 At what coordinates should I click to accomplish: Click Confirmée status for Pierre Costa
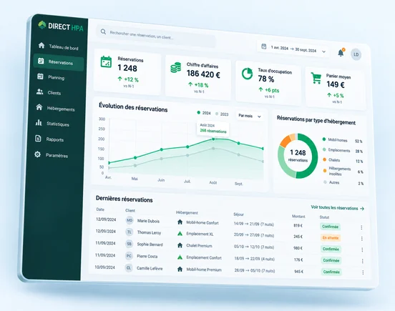point(331,260)
